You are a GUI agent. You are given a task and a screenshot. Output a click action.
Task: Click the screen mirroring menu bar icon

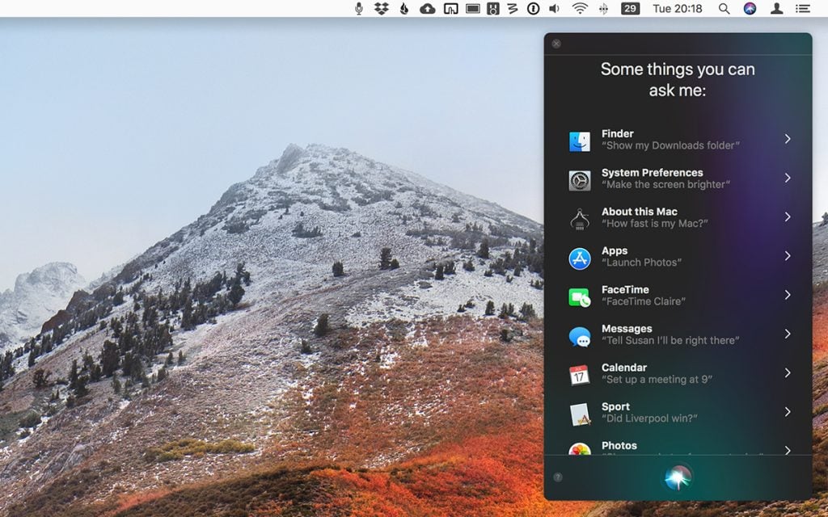(x=450, y=8)
